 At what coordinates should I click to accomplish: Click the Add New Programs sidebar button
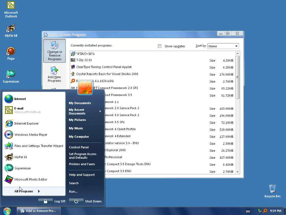(54, 74)
